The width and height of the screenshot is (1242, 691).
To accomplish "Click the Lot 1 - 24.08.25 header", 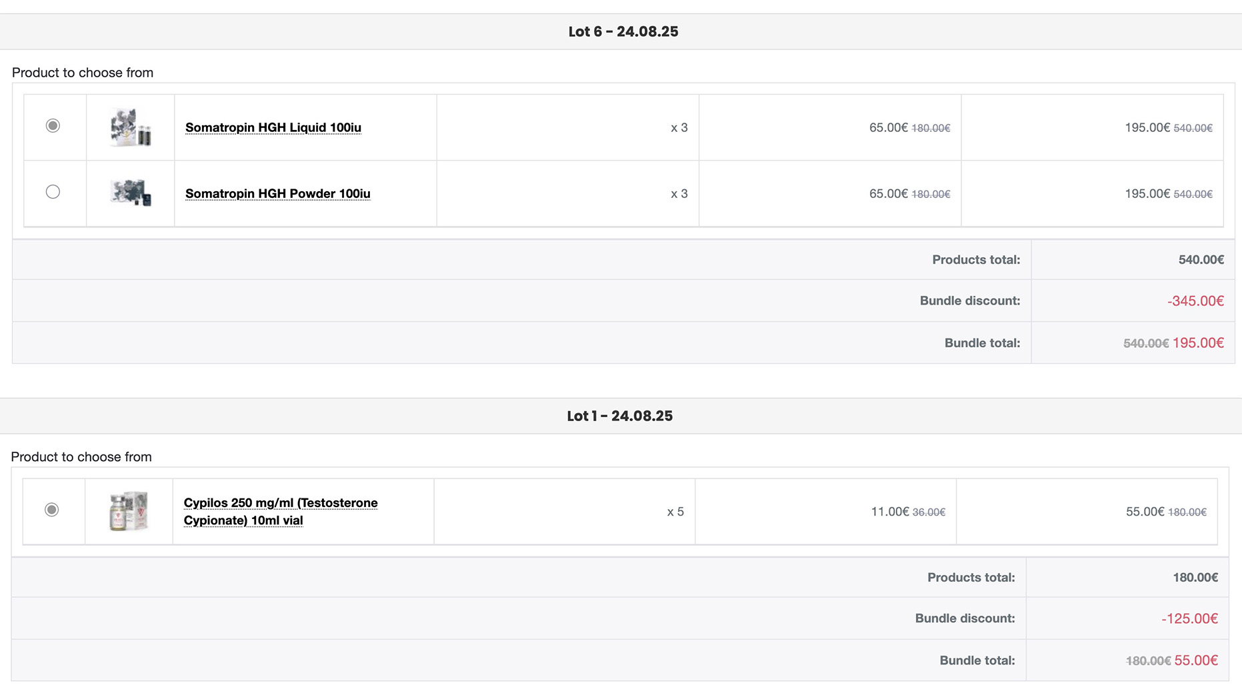I will 619,416.
